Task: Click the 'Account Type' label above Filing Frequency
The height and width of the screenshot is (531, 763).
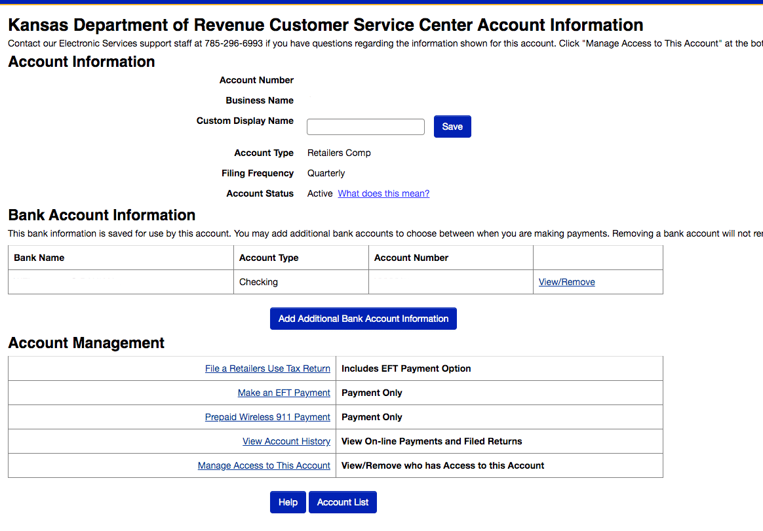Action: tap(264, 153)
